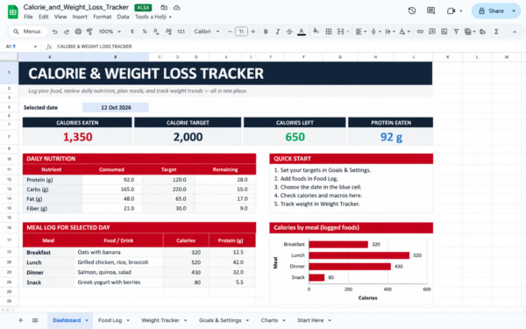This screenshot has width=526, height=329.
Task: Format as currency dollar sign
Action: point(132,32)
